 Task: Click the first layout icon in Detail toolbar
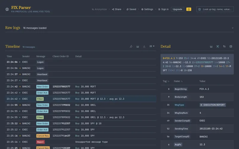pos(211,46)
